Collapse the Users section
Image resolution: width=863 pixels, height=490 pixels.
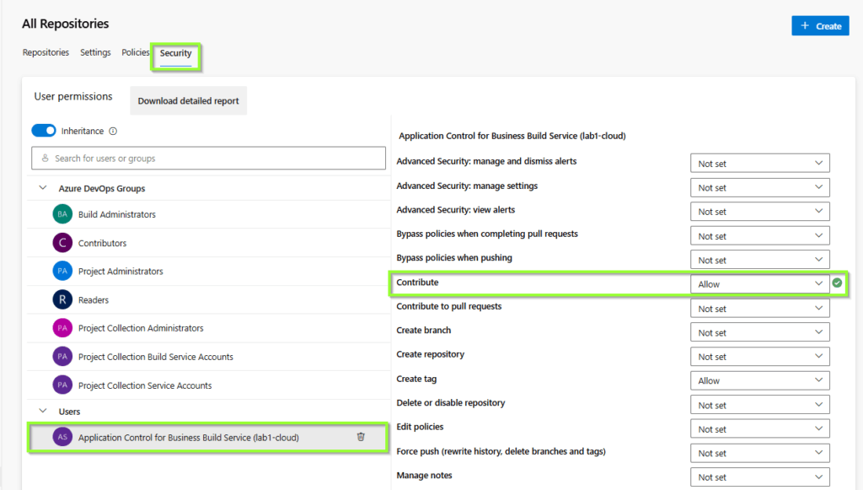(x=42, y=412)
